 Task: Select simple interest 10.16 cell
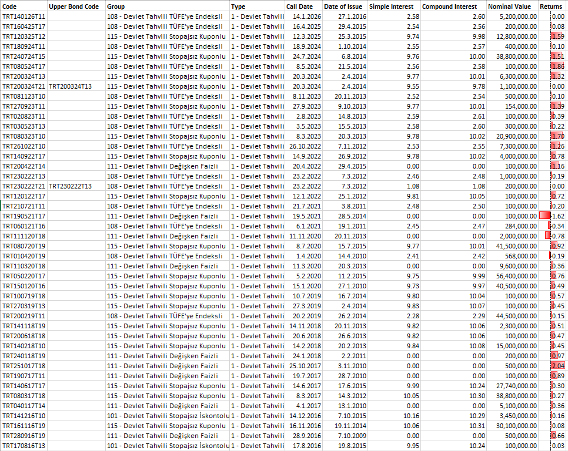point(394,416)
